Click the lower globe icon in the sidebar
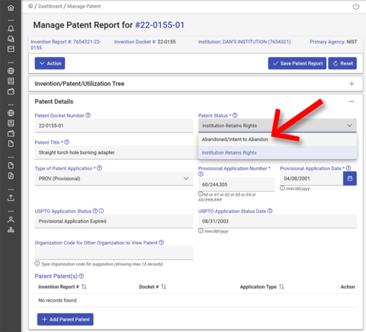Image resolution: width=366 pixels, height=332 pixels. 11,113
